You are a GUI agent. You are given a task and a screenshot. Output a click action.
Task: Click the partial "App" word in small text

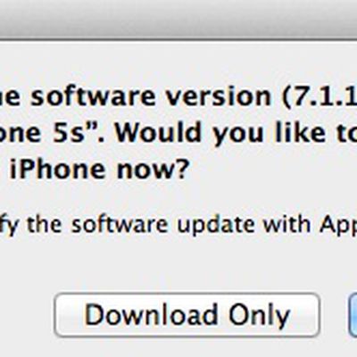point(338,225)
